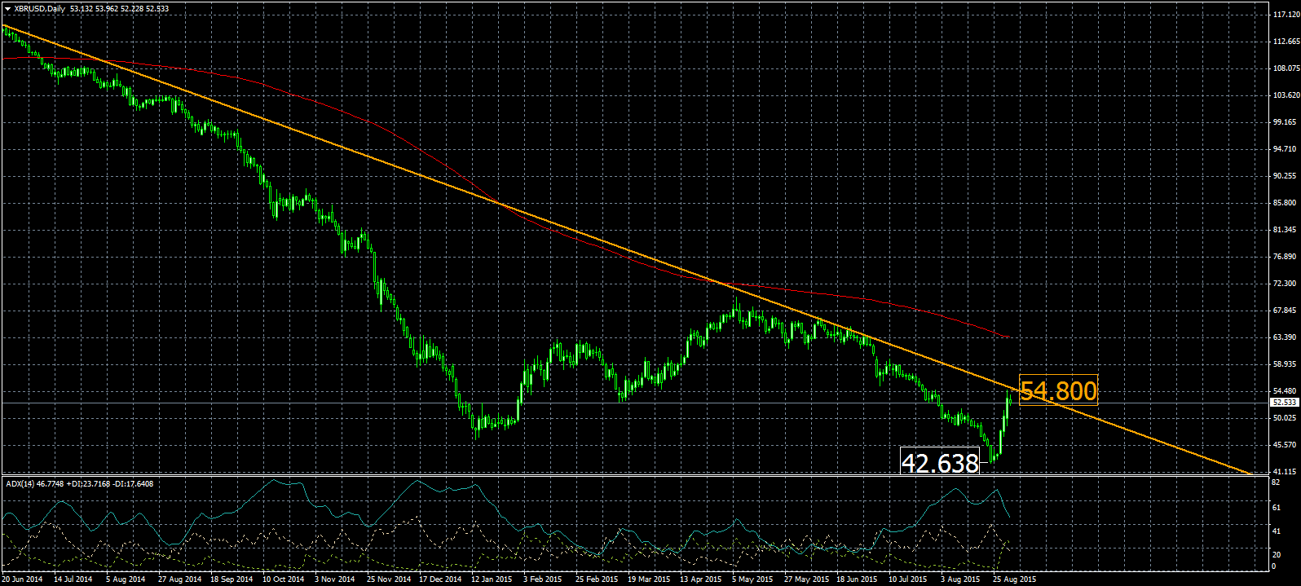Click the separator between chart and ADX panel

point(636,475)
